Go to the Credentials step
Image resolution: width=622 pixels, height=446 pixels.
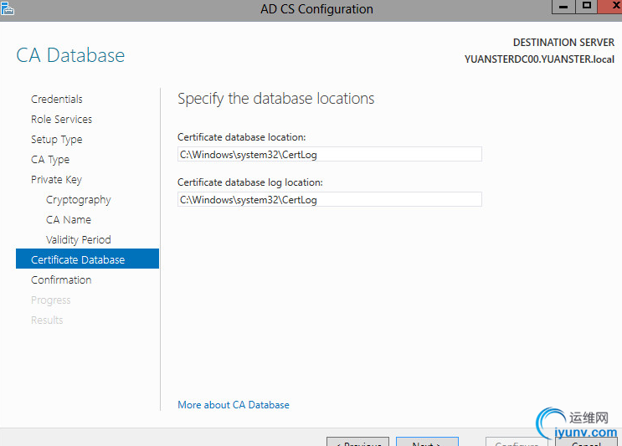[x=57, y=100]
